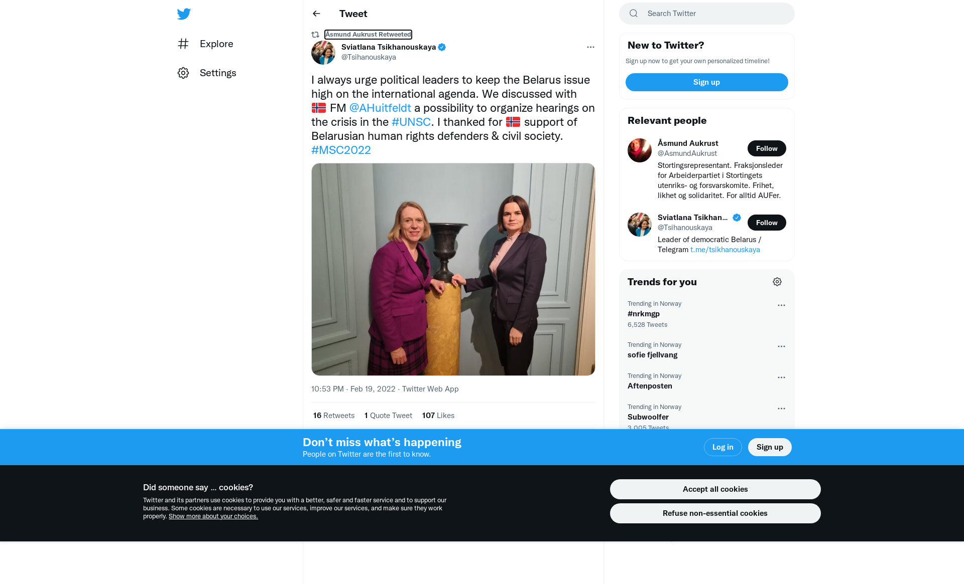The width and height of the screenshot is (964, 584).
Task: Refuse non-essential cookies
Action: (x=715, y=513)
